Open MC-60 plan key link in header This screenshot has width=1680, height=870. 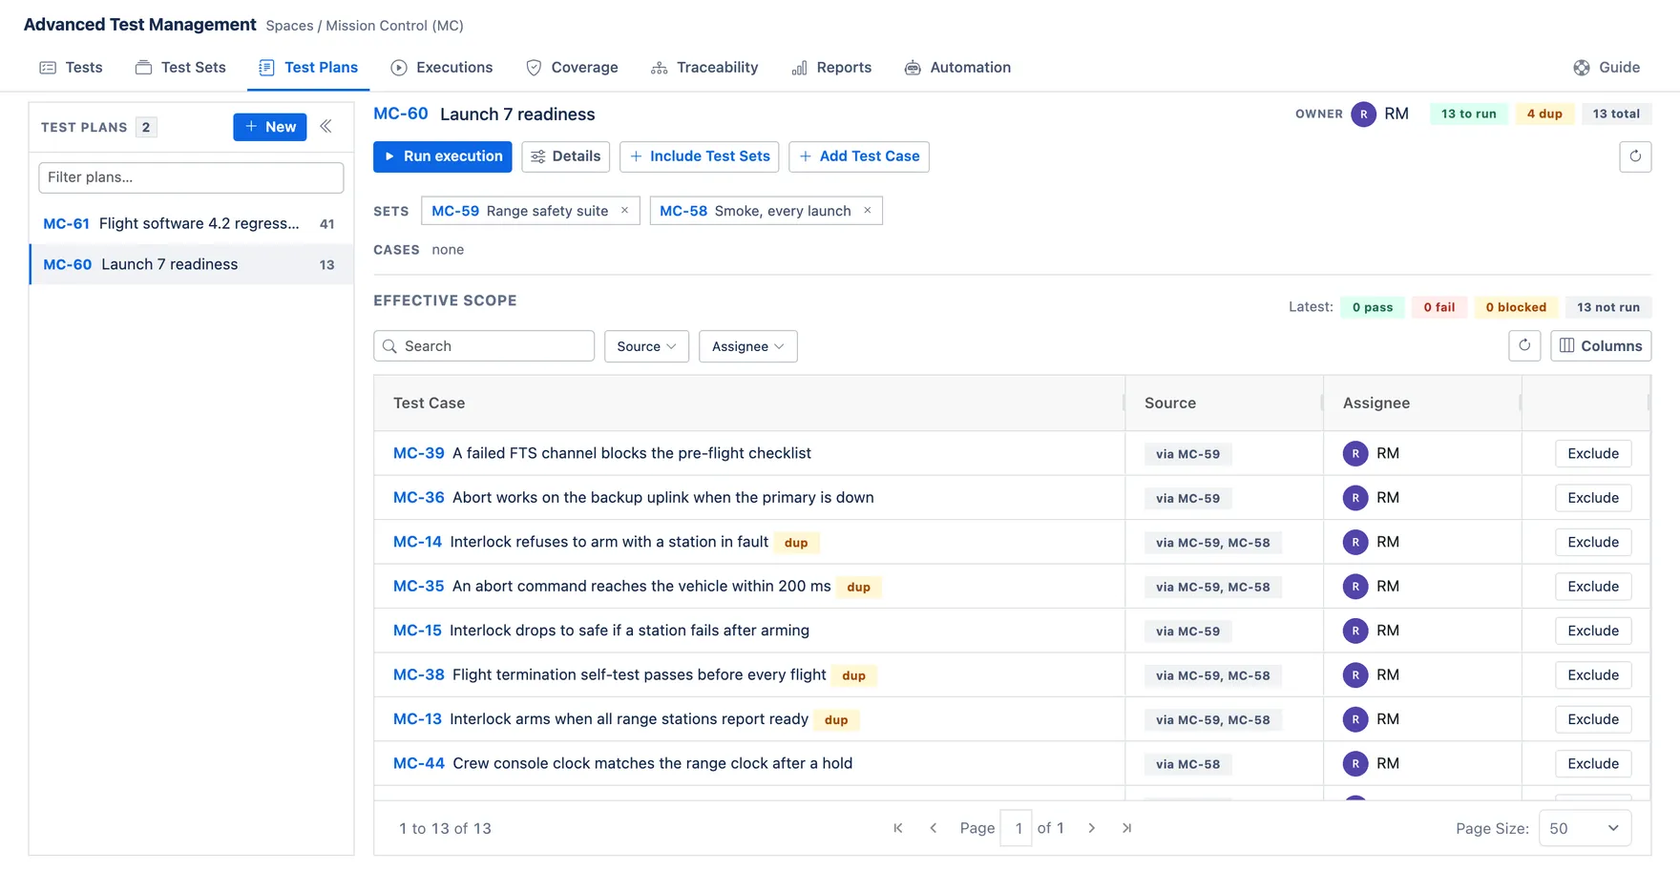[x=401, y=114]
